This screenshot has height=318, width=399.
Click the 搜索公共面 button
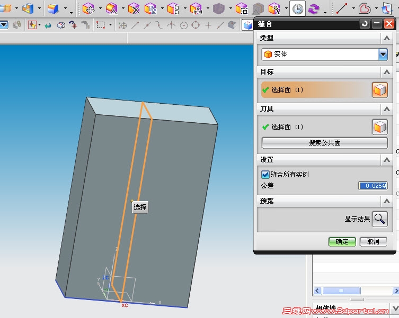point(324,143)
